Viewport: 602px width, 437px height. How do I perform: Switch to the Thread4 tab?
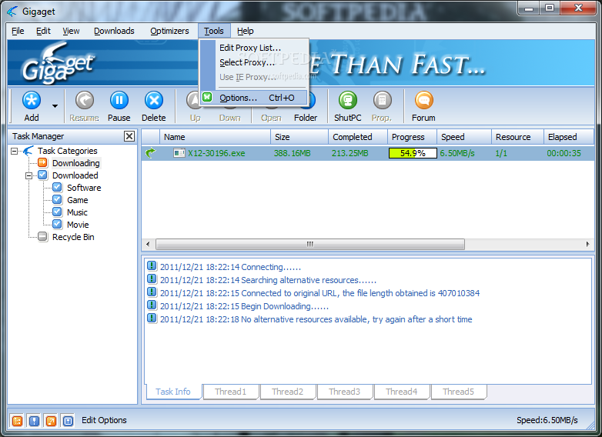click(x=402, y=392)
